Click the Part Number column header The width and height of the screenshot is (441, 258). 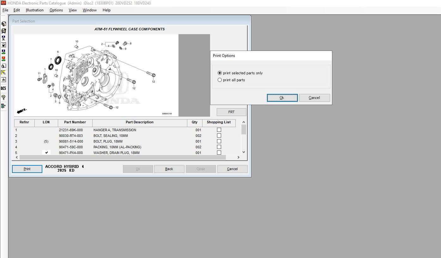pos(75,122)
